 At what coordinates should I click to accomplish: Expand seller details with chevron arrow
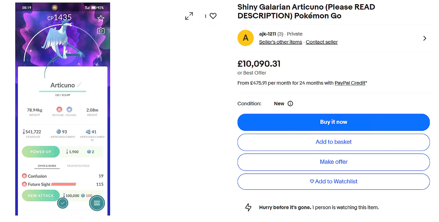[425, 38]
